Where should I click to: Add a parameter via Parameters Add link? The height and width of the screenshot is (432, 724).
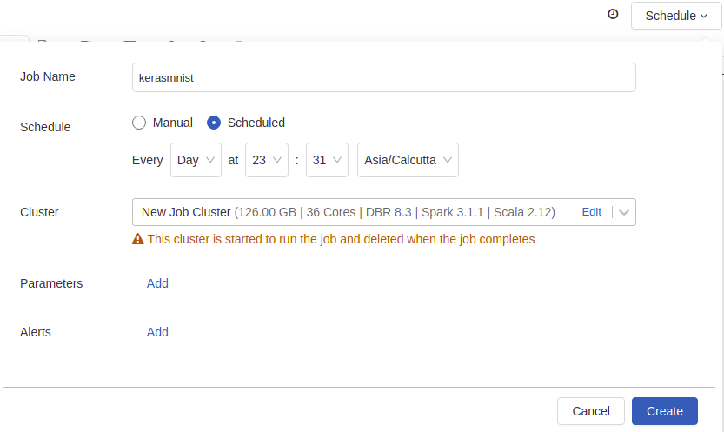coord(157,283)
